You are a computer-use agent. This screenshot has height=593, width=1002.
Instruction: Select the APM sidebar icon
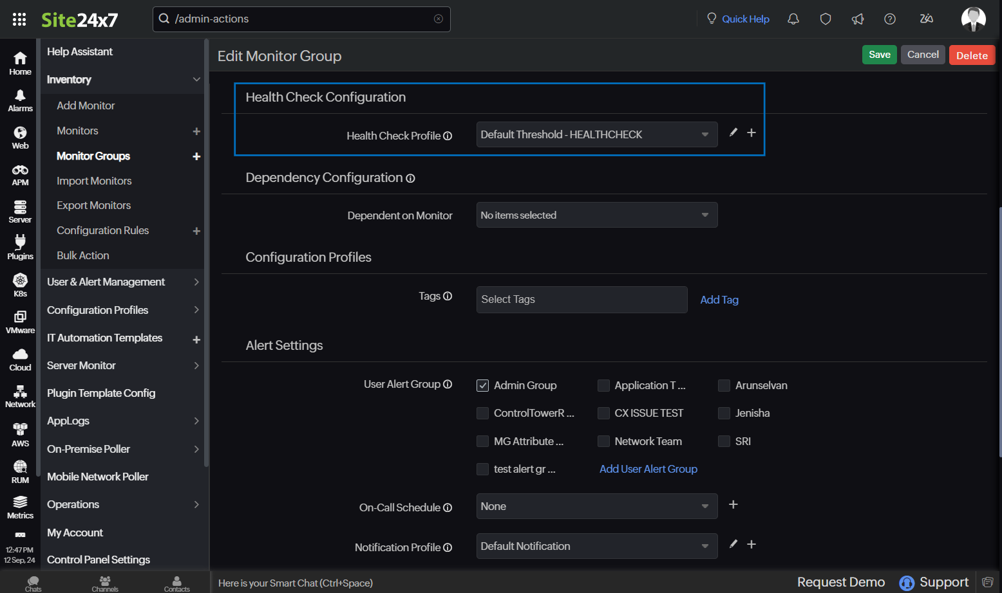coord(19,174)
